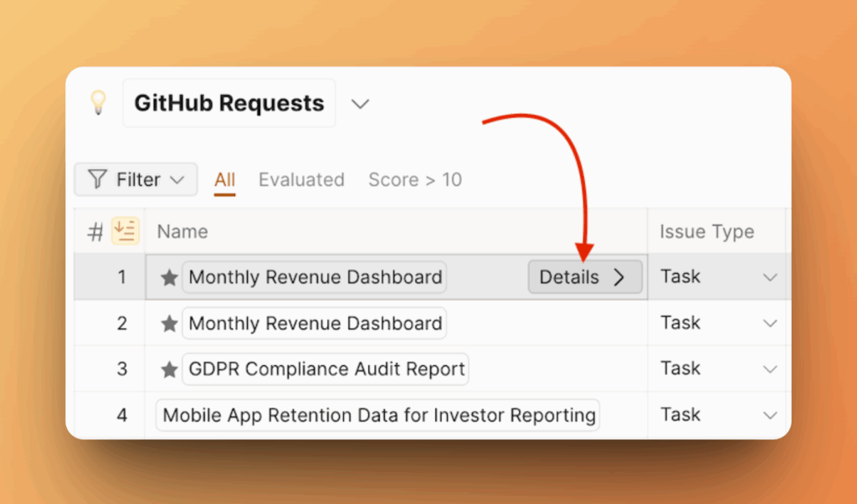
Task: Select the Mobile App Retention Data item name
Action: click(379, 415)
